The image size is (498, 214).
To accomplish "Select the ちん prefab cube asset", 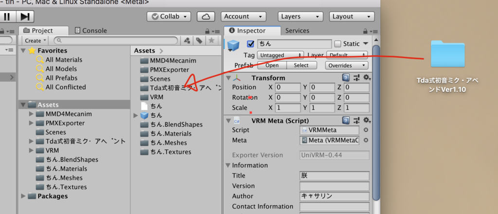I will coord(151,115).
